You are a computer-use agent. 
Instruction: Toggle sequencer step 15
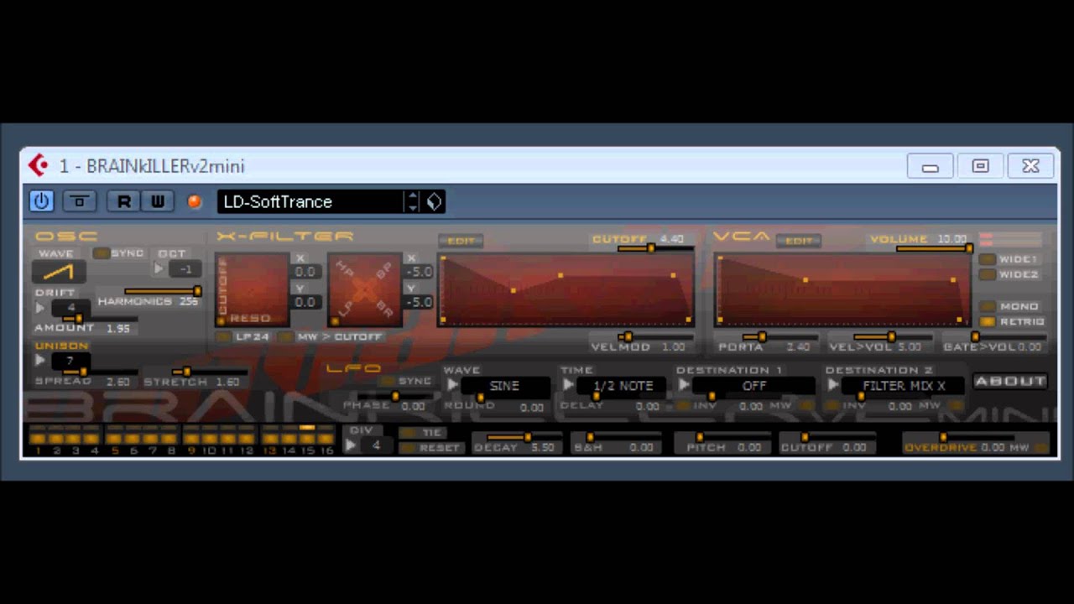tap(307, 439)
